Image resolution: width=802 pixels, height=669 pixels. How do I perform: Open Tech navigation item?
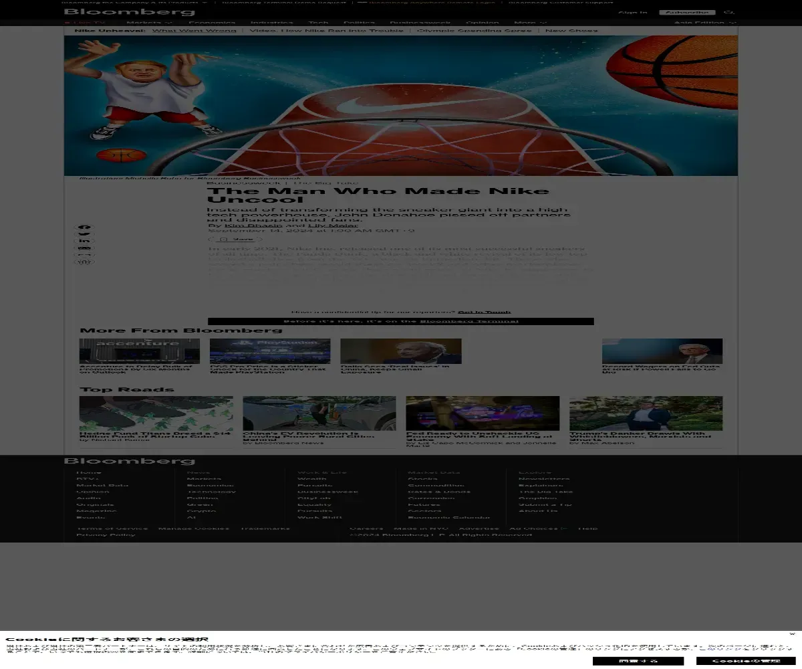coord(319,23)
